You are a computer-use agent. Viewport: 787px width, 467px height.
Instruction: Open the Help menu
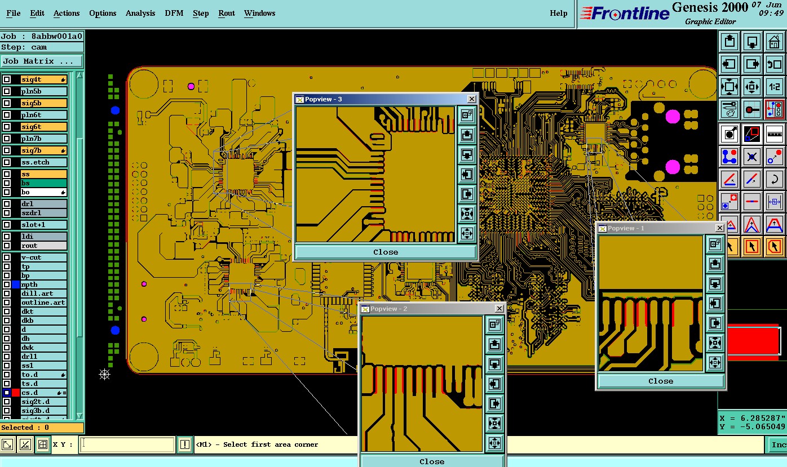pos(559,13)
